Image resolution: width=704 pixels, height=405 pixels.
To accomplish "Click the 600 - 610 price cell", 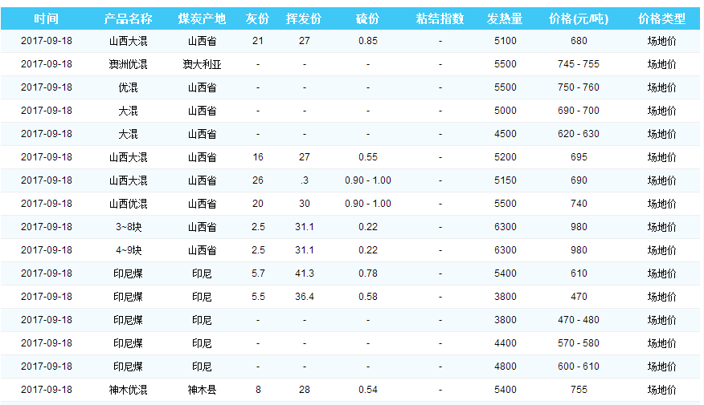I will [578, 367].
